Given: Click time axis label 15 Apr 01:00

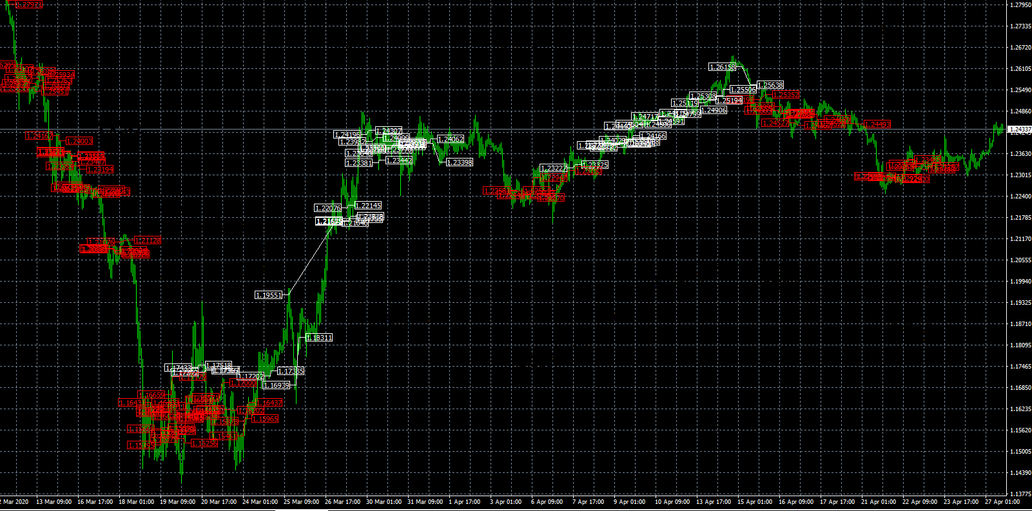Looking at the screenshot, I should 755,501.
